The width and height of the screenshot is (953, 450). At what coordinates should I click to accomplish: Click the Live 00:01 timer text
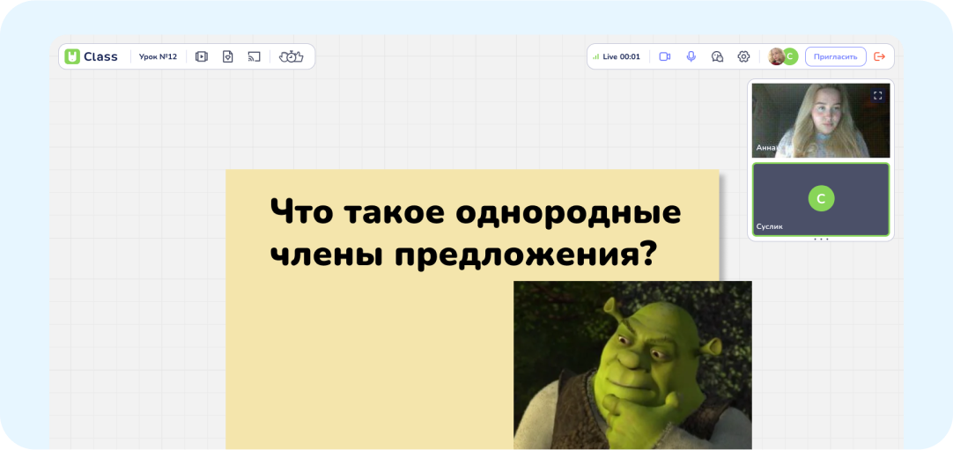[x=621, y=56]
